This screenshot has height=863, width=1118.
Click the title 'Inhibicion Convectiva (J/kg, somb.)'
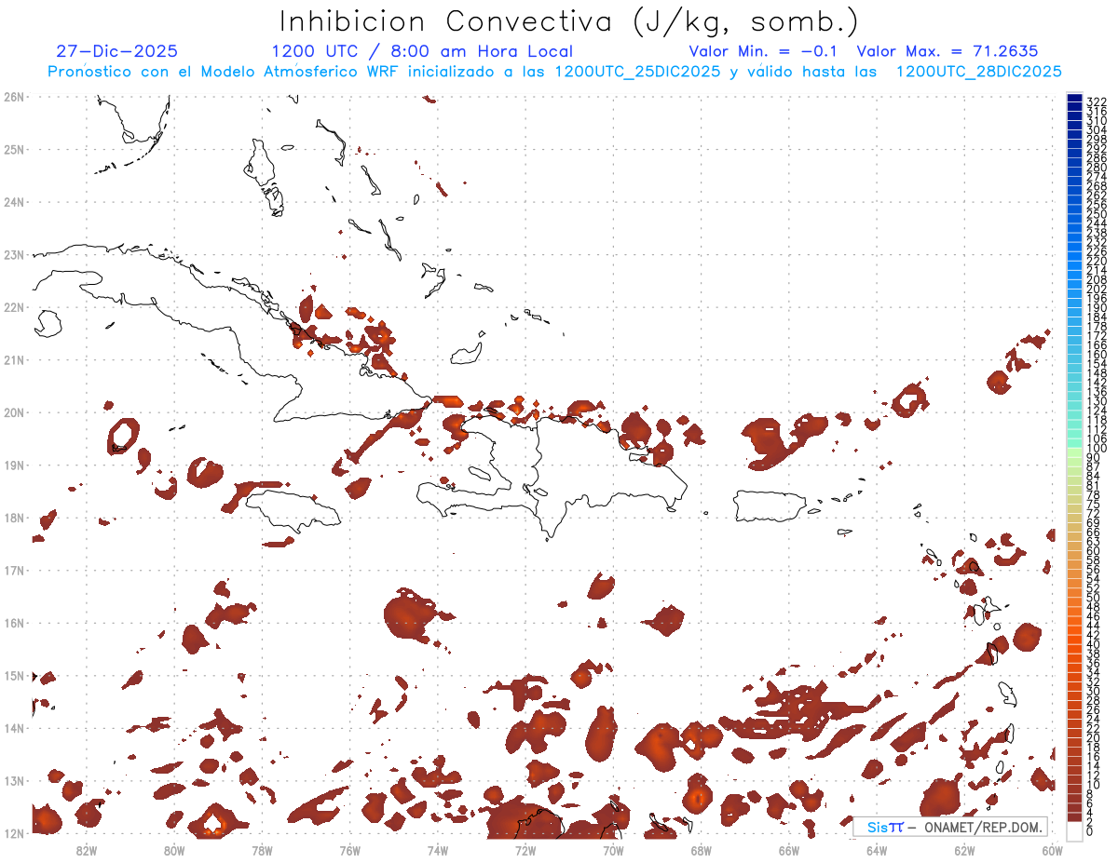pyautogui.click(x=569, y=22)
